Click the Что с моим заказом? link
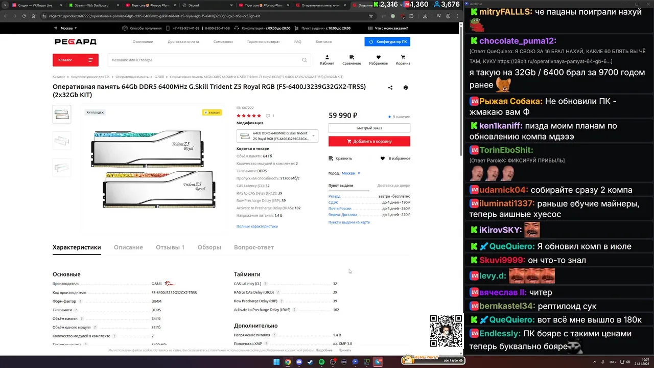The width and height of the screenshot is (654, 368). click(x=391, y=28)
